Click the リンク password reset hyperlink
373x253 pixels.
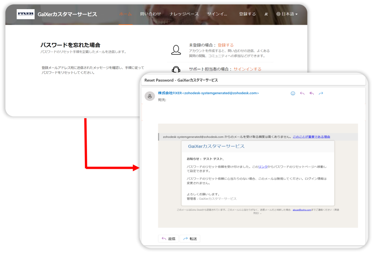coord(263,167)
